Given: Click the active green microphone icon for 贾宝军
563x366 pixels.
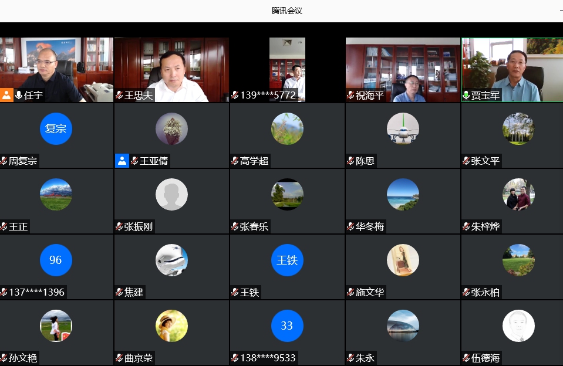Looking at the screenshot, I should click(x=466, y=95).
